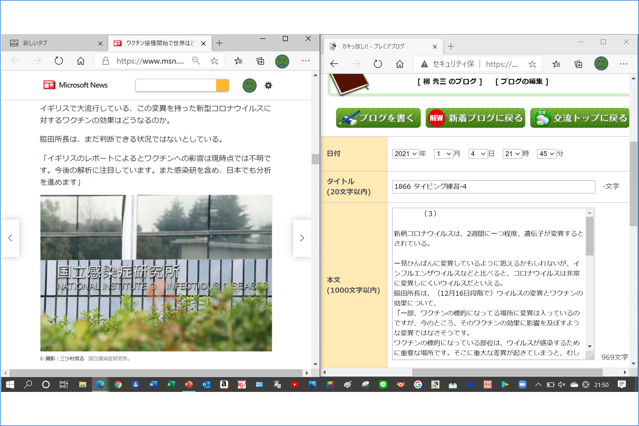
Task: Open Zoom app from taskbar
Action: (522, 385)
